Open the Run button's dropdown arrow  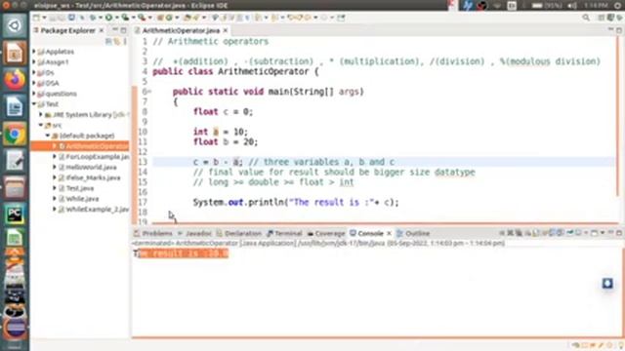point(116,18)
